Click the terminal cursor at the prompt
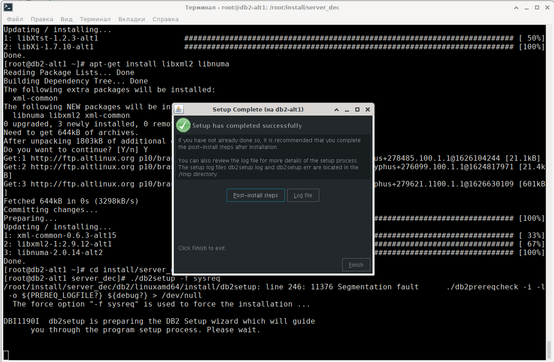This screenshot has width=554, height=362. pyautogui.click(x=6, y=355)
